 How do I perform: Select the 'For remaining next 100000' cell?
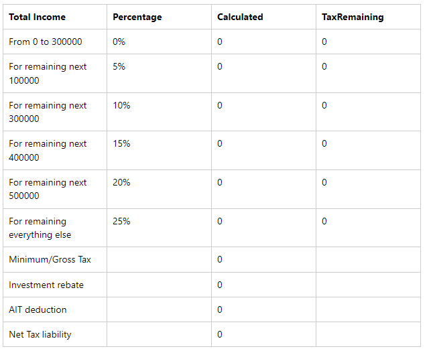(x=48, y=74)
